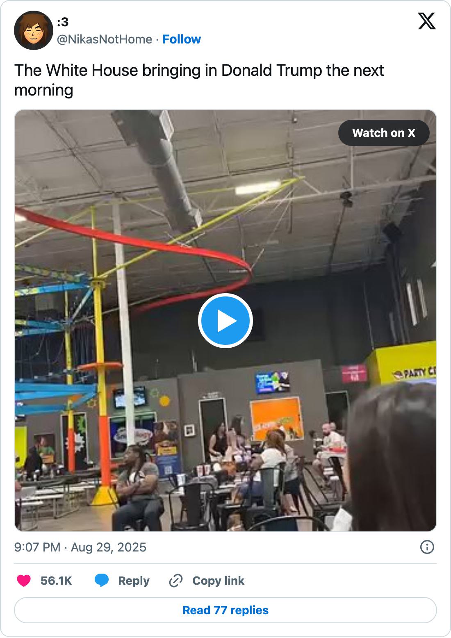The width and height of the screenshot is (451, 638).
Task: Follow the @NikasNotHome account
Action: (x=182, y=39)
